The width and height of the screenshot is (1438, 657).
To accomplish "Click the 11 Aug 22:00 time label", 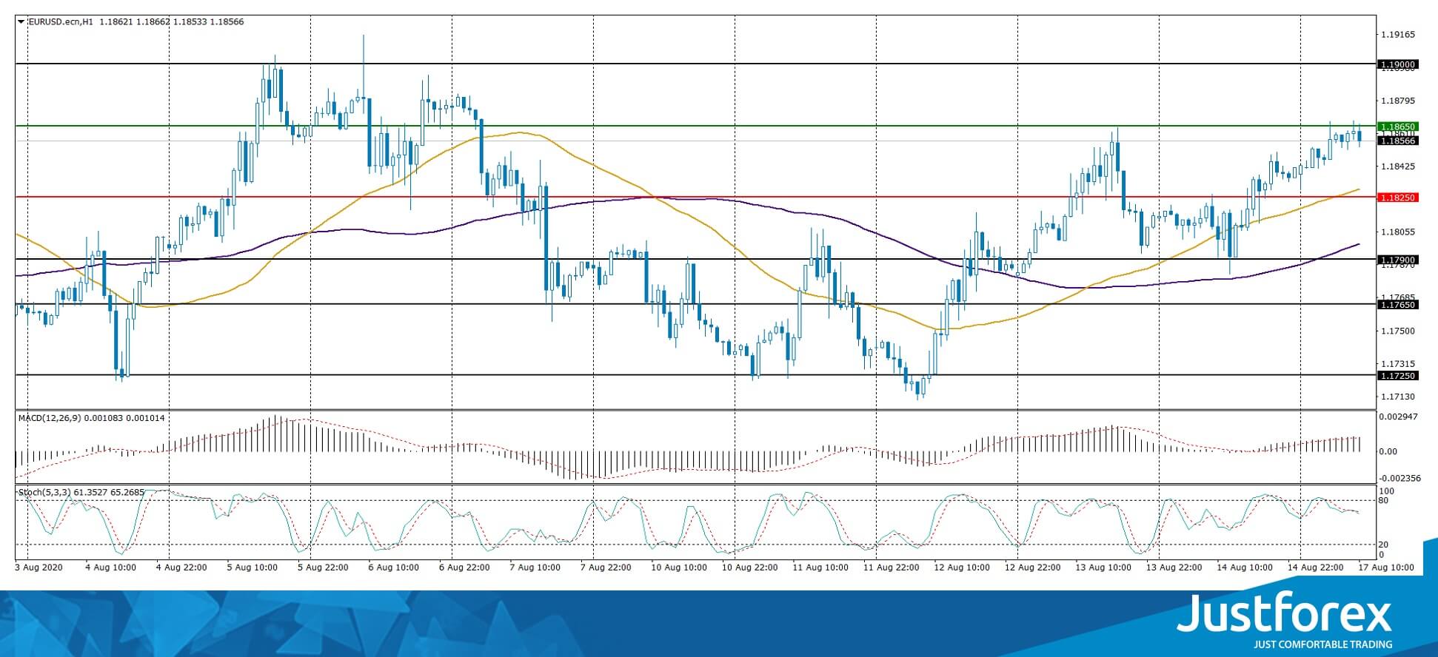I will click(x=891, y=567).
